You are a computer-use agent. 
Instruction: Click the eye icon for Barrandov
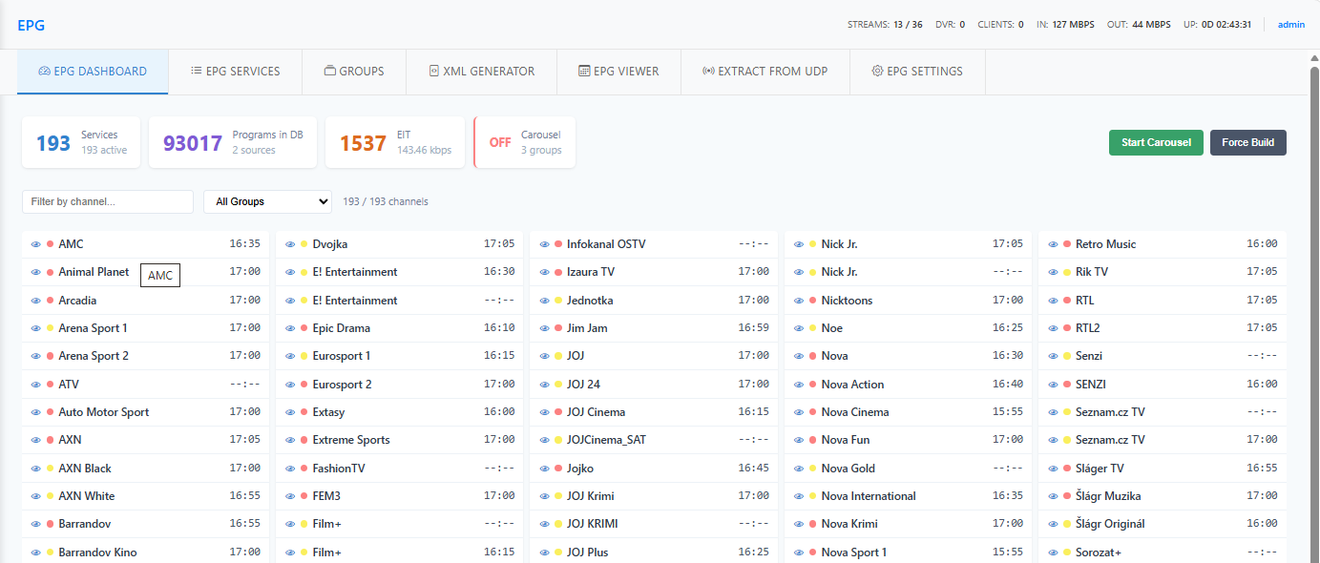pyautogui.click(x=35, y=524)
